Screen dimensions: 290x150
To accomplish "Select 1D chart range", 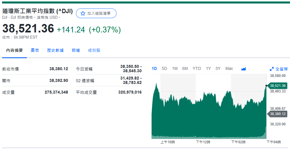I will [x=154, y=68].
